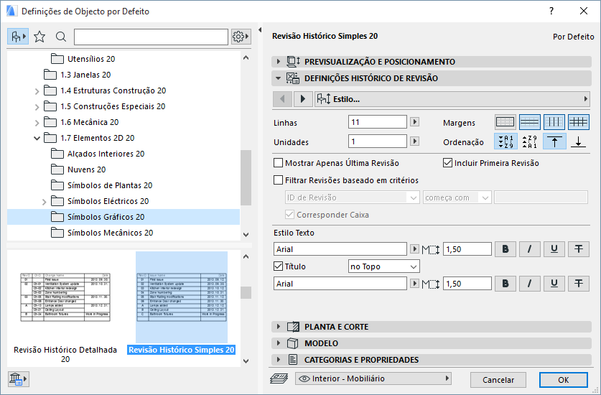This screenshot has height=395, width=601.
Task: Expand the MODELO section
Action: point(279,343)
